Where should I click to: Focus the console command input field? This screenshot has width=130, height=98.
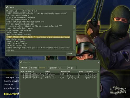pos(36,54)
